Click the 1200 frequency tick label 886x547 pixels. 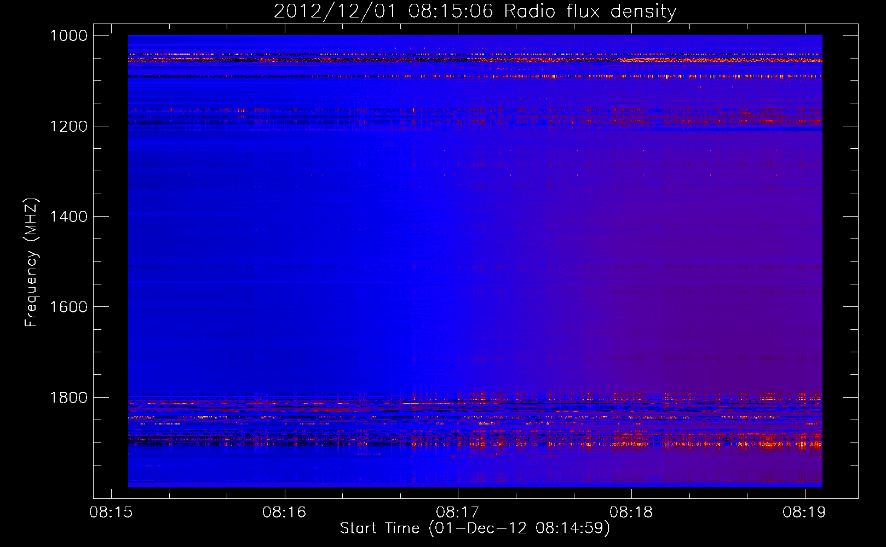point(68,126)
